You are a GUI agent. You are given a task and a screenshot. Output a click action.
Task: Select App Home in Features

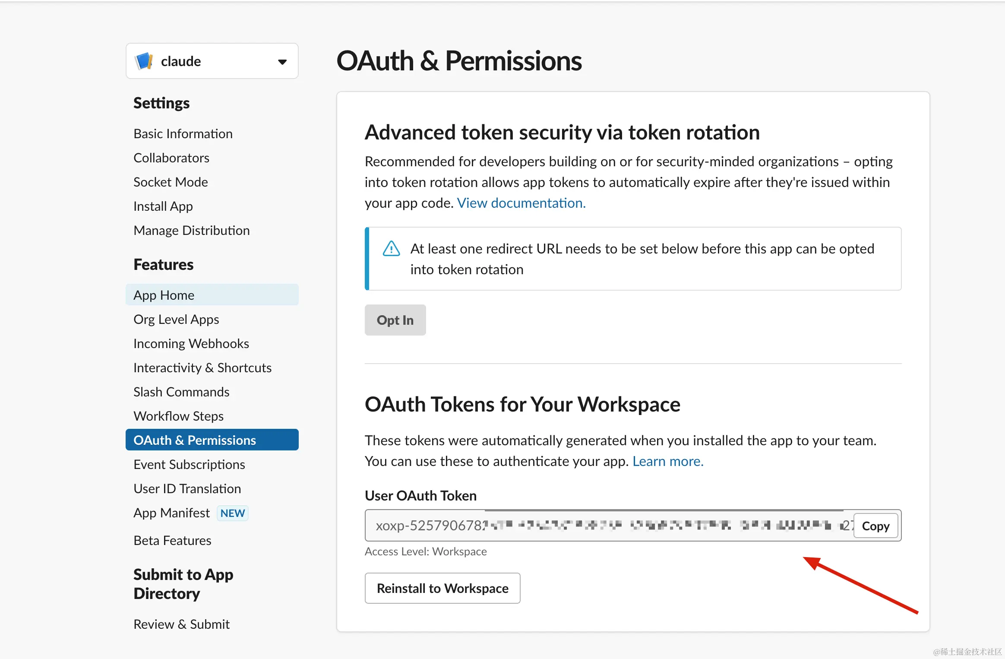coord(164,295)
